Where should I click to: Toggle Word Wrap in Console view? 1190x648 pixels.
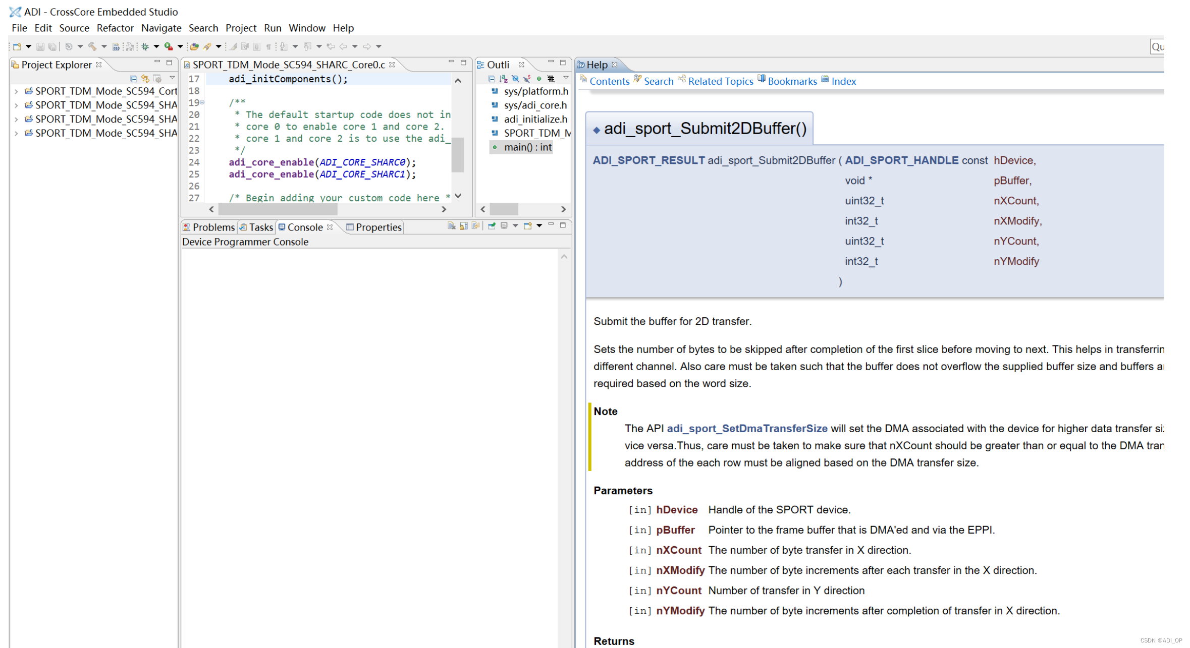[x=475, y=226]
